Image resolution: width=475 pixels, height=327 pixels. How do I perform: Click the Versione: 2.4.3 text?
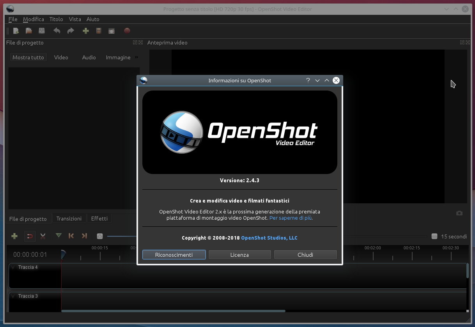coord(239,180)
